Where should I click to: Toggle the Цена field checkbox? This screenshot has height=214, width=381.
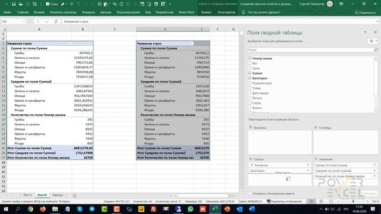click(249, 68)
